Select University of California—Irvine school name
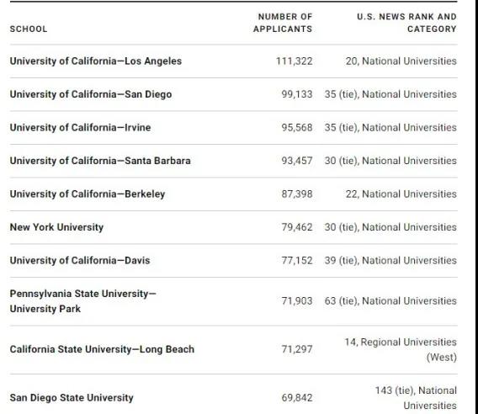 coord(80,127)
